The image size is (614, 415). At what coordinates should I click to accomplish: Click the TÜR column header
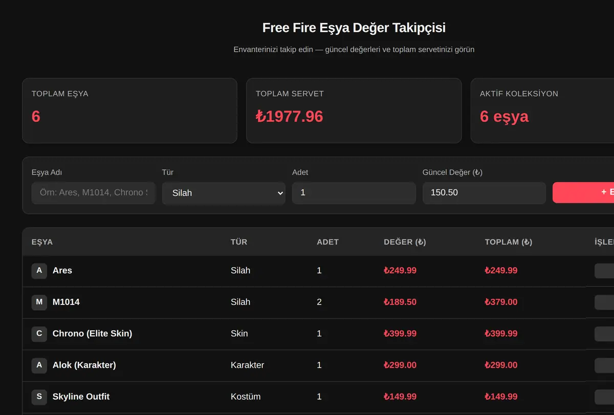pos(239,242)
